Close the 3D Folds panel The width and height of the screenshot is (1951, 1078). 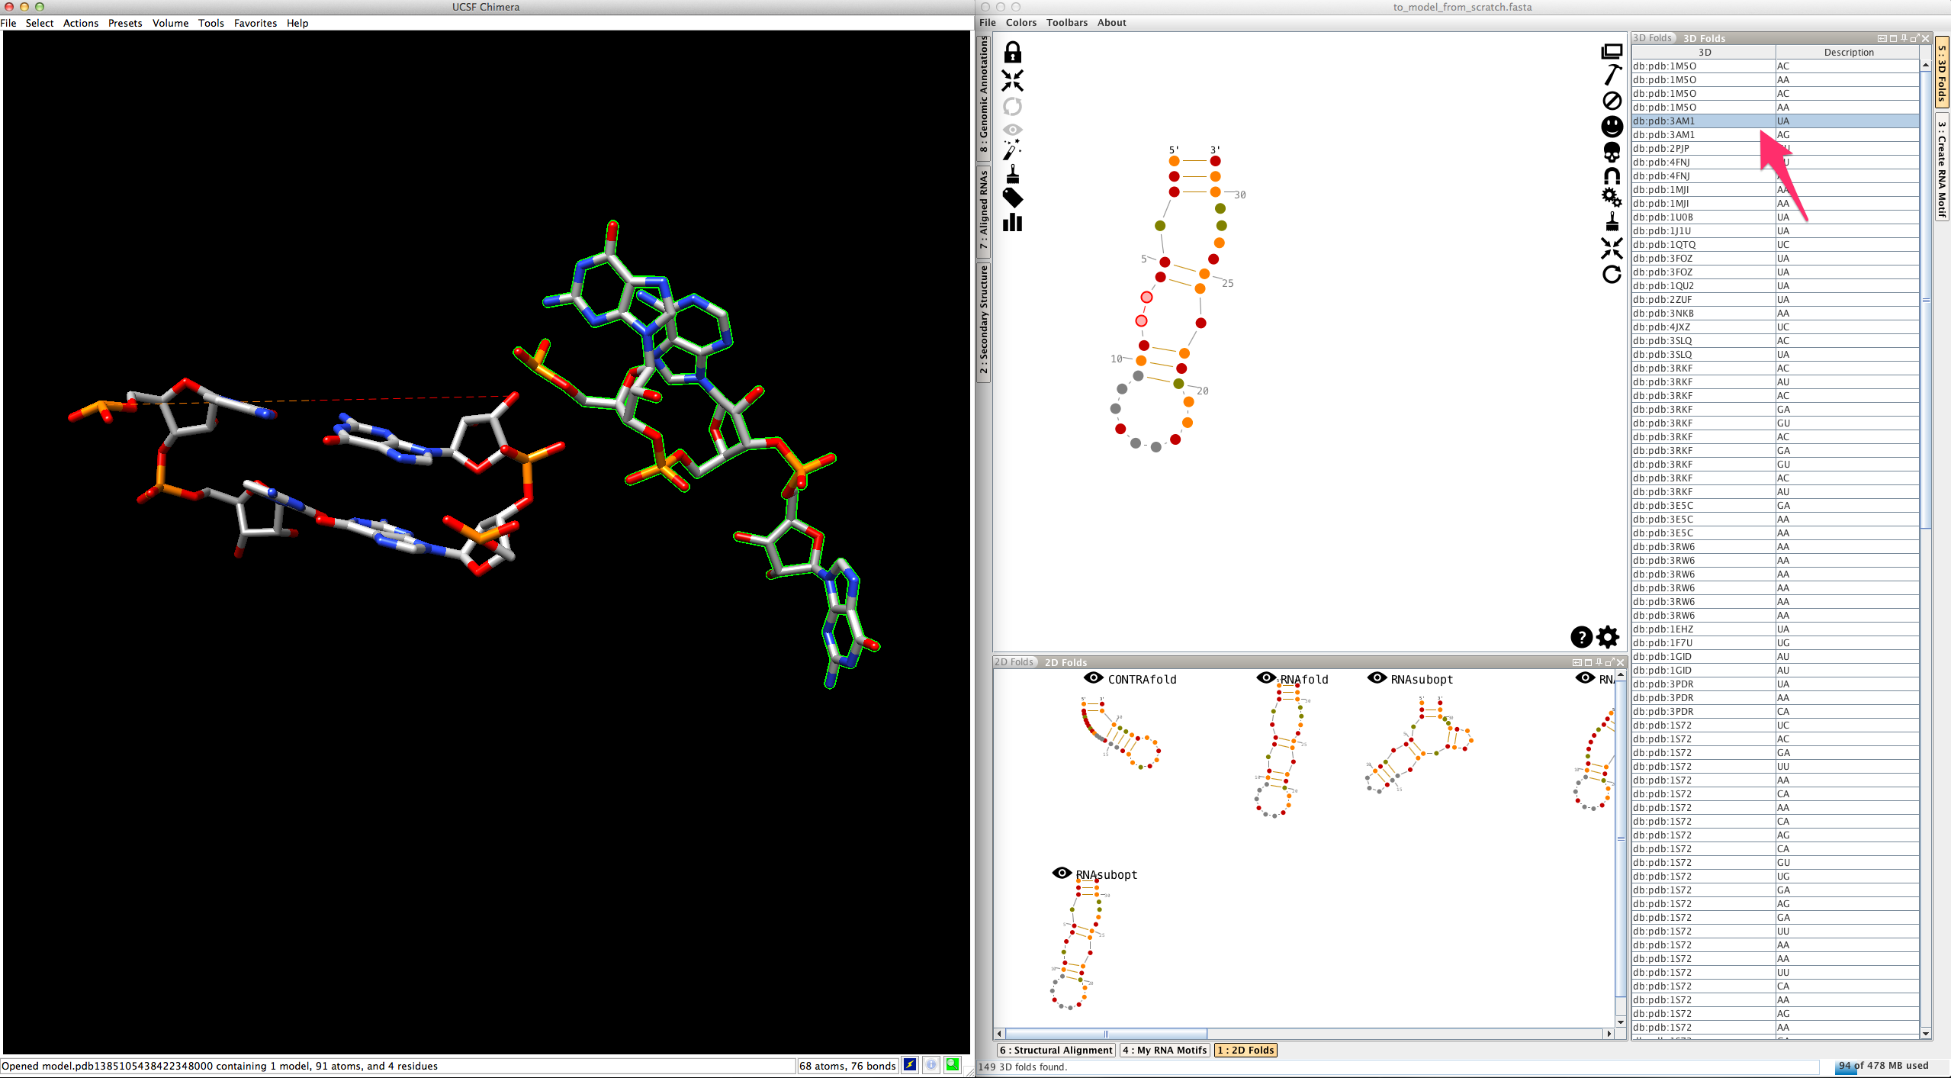click(1925, 38)
